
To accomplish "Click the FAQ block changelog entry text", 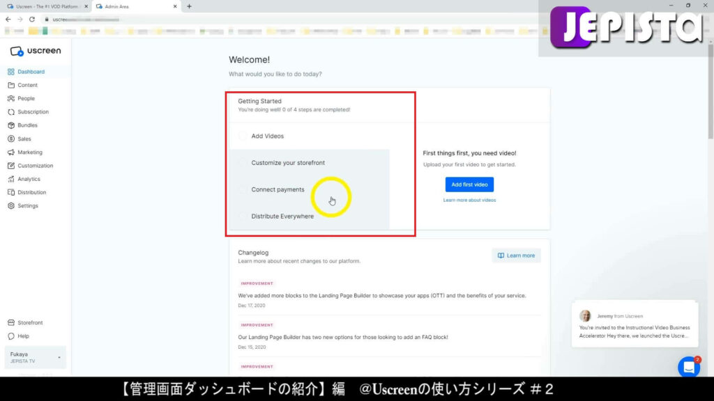I will pyautogui.click(x=343, y=338).
